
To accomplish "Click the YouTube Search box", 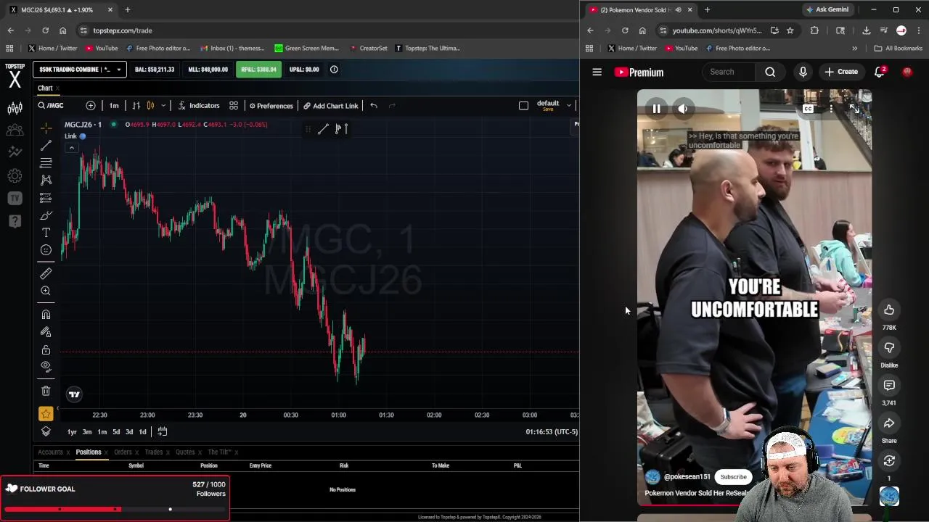I will 729,72.
